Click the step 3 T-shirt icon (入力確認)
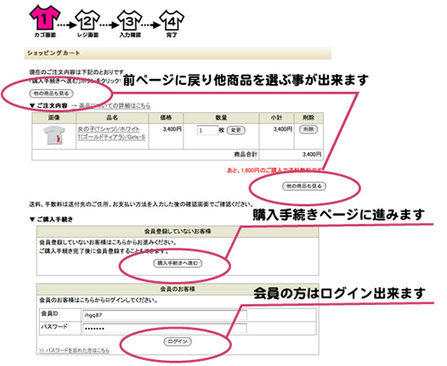This screenshot has height=366, width=447. click(130, 20)
